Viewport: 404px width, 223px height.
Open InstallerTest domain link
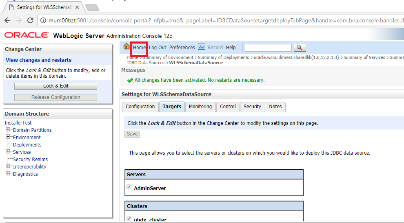18,123
